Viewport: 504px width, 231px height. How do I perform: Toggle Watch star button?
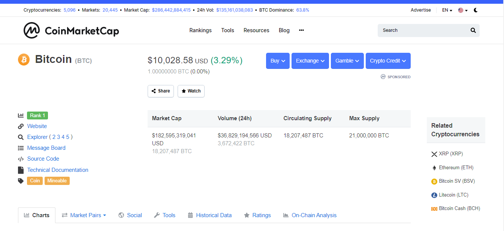tap(191, 91)
